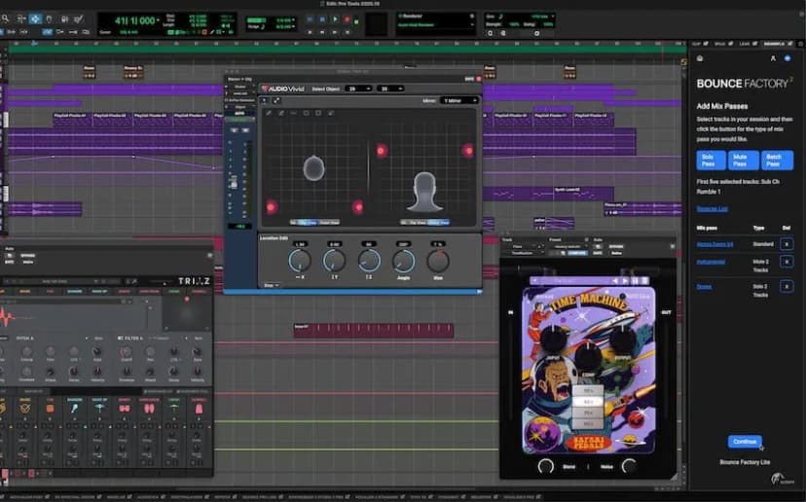This screenshot has width=806, height=502.
Task: Click blue round icon in Bounce Factory header
Action: (x=788, y=58)
